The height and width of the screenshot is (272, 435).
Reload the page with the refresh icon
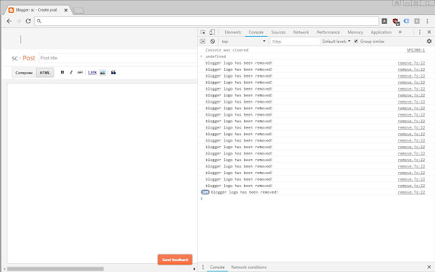(28, 21)
